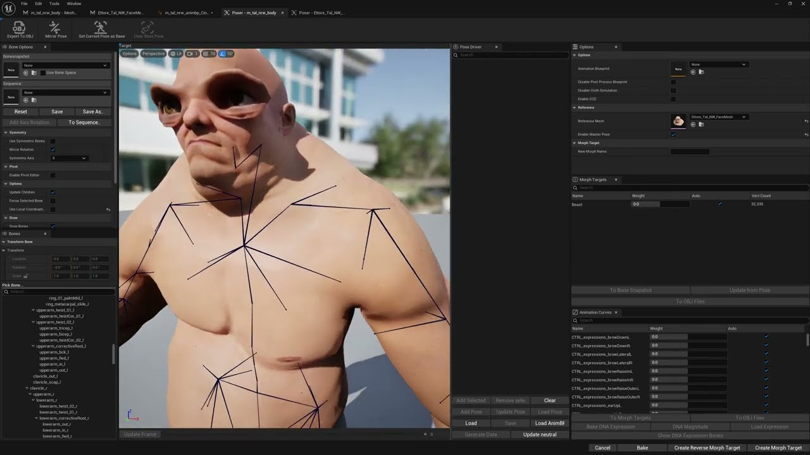The width and height of the screenshot is (810, 455).
Task: Close the Bone Options panel tab
Action: [x=45, y=47]
